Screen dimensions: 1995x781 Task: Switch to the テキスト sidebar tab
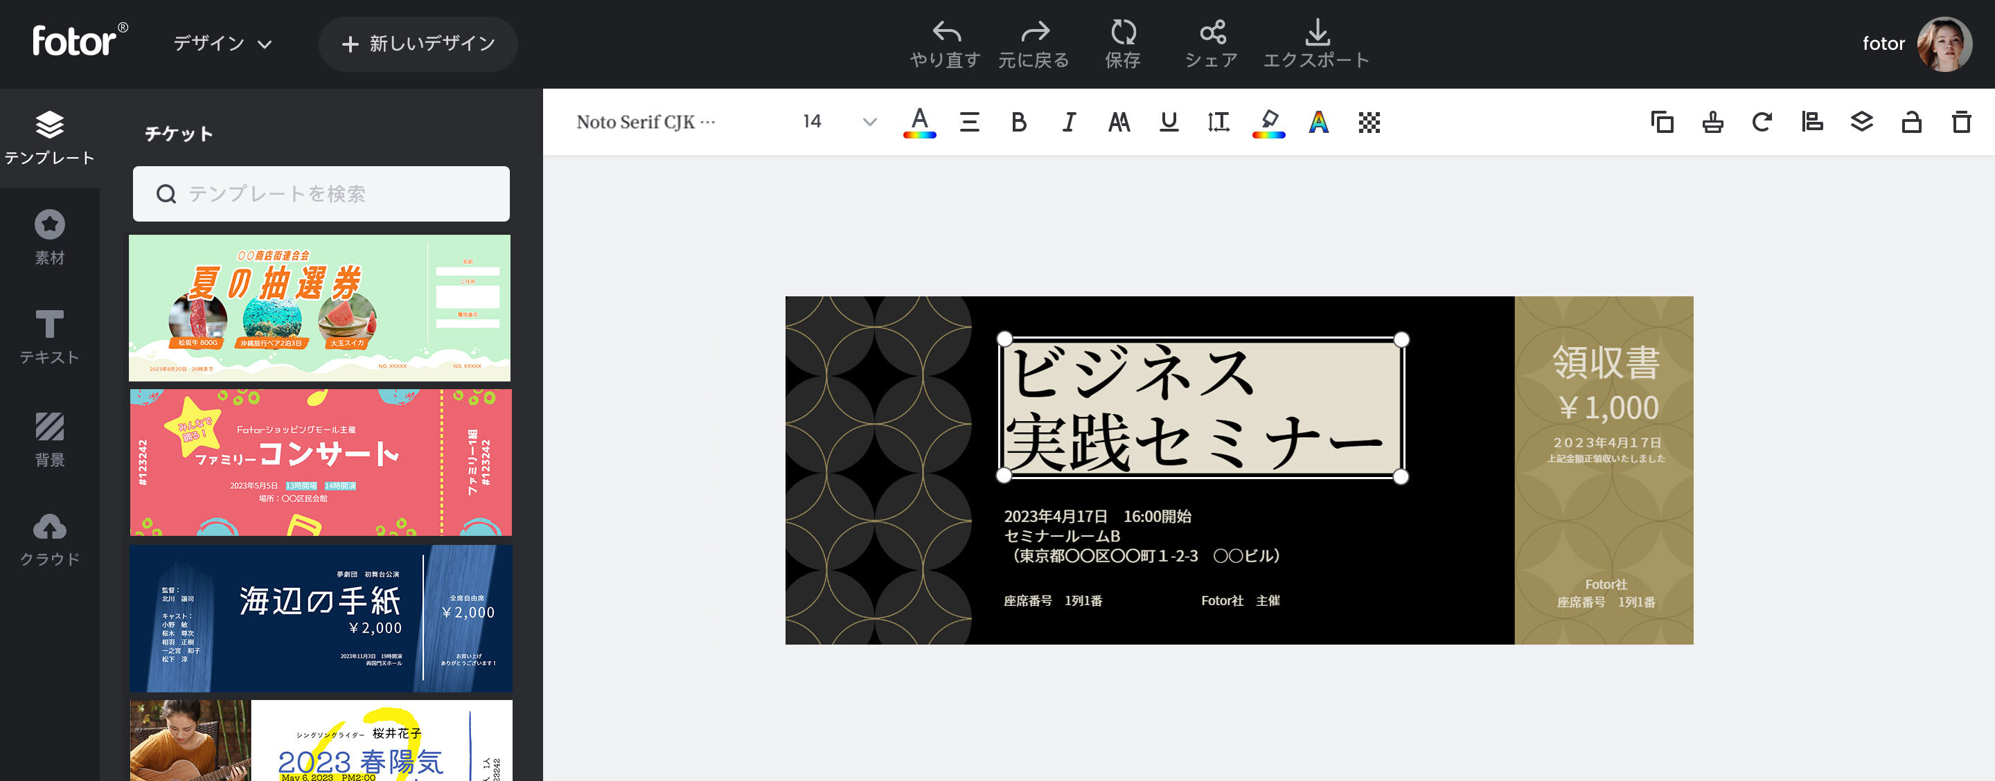50,336
